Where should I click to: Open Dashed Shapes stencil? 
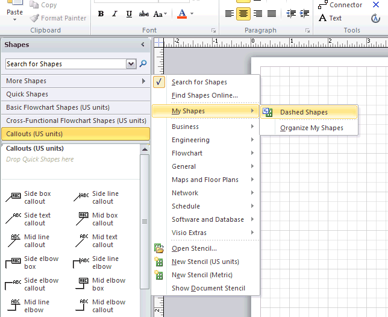[x=309, y=112]
